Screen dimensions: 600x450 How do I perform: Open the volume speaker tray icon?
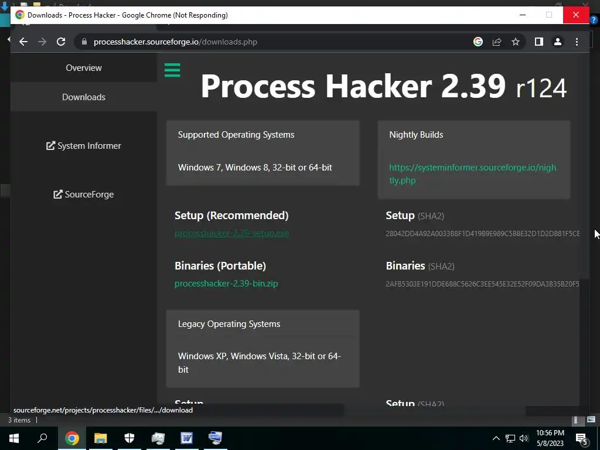(524, 438)
